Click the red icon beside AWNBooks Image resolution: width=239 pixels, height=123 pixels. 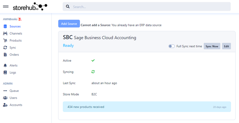click(x=20, y=19)
